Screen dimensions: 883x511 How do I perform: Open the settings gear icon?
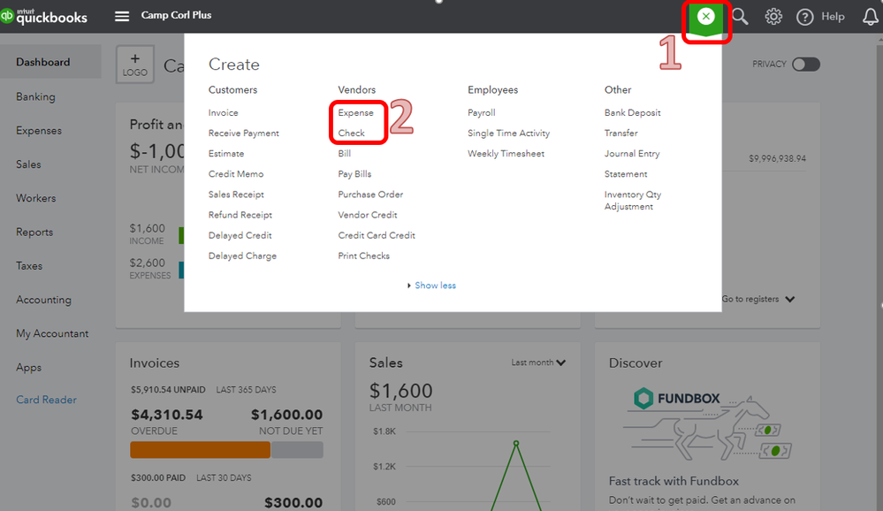click(773, 17)
